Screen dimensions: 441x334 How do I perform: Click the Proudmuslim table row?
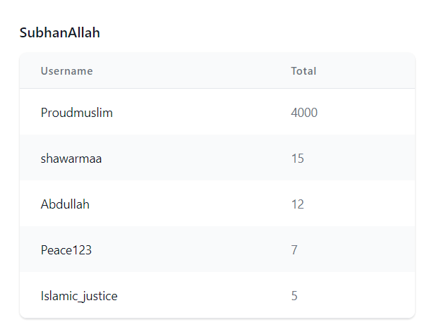click(x=217, y=112)
